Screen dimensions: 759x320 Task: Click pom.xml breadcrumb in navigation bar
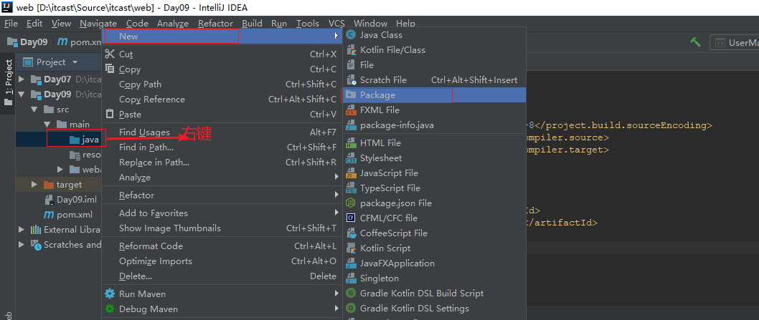[80, 42]
